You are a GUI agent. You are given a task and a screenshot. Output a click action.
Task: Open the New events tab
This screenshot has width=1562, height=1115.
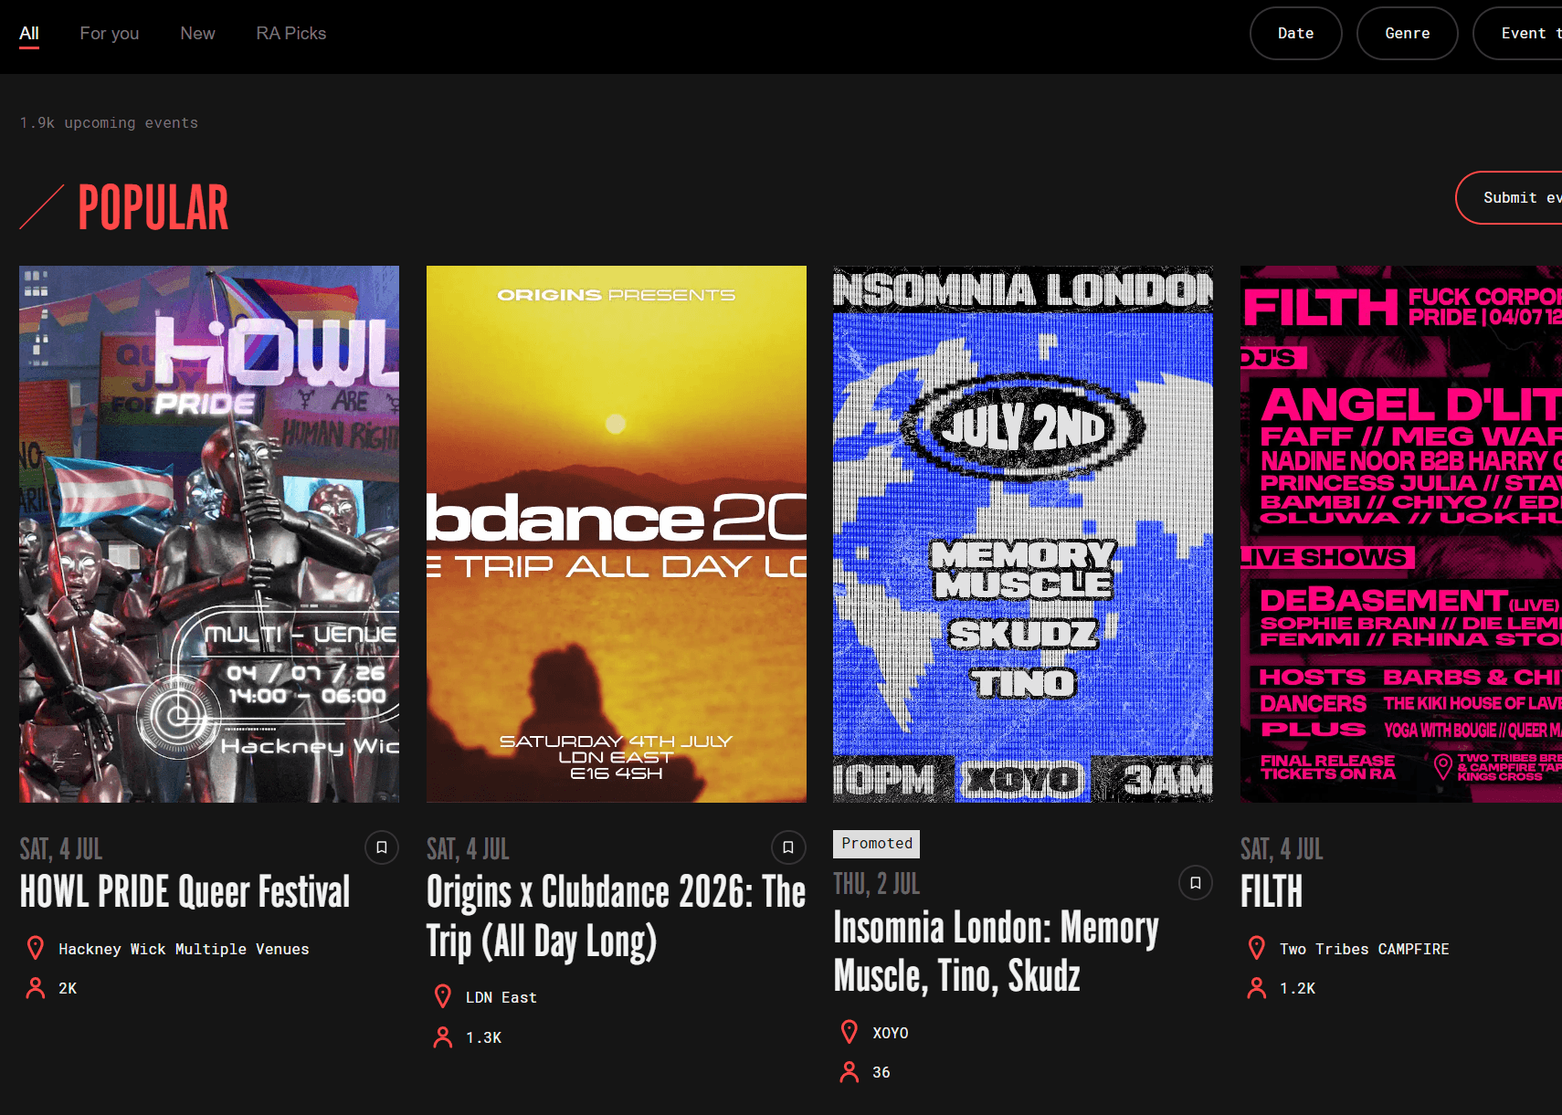pyautogui.click(x=197, y=34)
